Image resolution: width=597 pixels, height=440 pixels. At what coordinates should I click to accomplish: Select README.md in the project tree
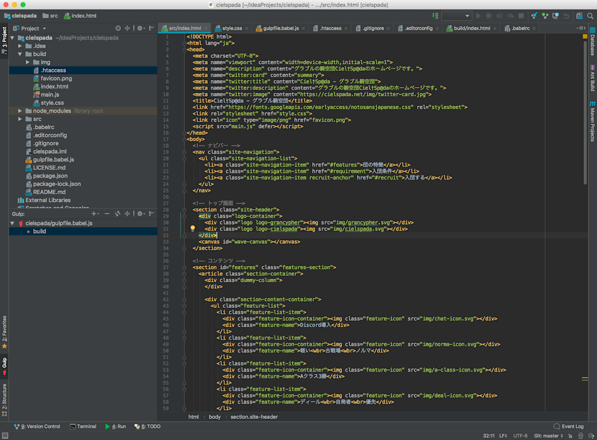49,192
